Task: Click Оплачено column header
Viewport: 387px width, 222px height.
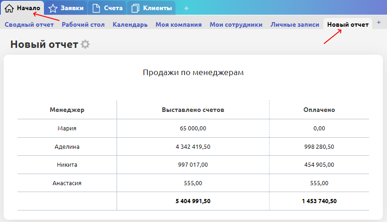Action: pyautogui.click(x=319, y=110)
